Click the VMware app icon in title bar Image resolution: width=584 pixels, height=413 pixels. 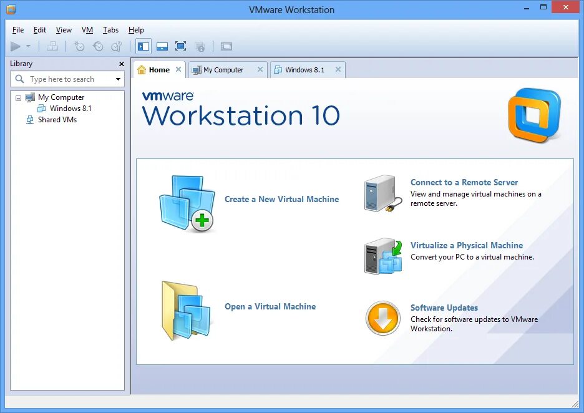pos(11,9)
